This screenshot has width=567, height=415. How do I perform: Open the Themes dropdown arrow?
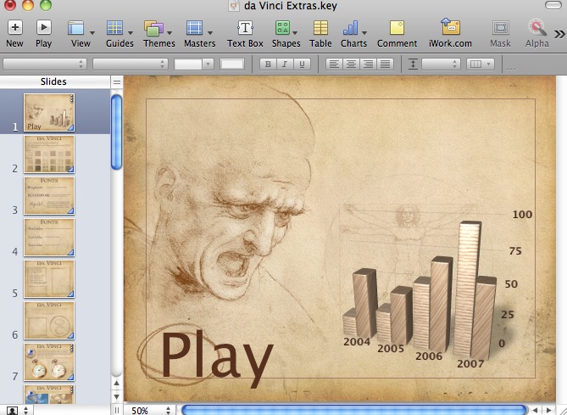(x=170, y=33)
